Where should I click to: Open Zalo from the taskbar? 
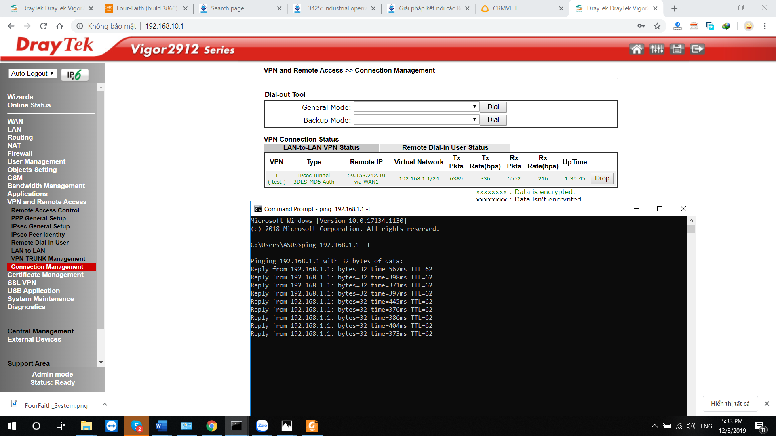tap(262, 426)
